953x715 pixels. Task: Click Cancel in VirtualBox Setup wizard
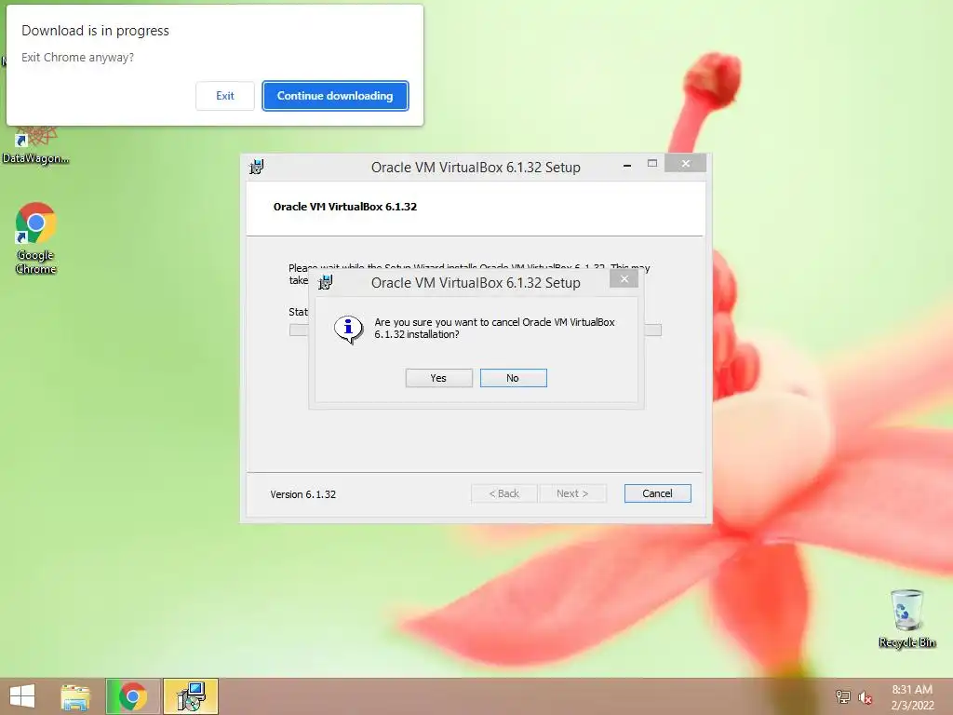coord(657,493)
